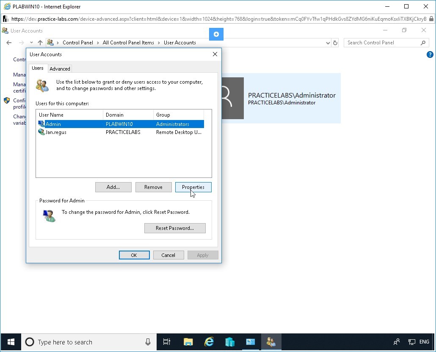
Task: Go back in Control Panel navigation
Action: click(9, 43)
